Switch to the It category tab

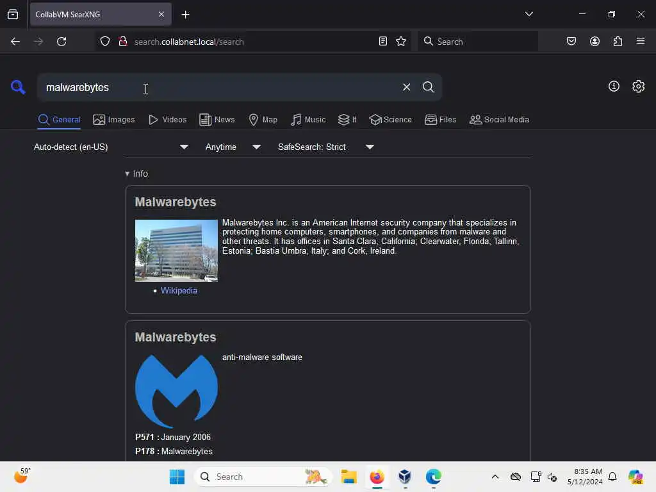pos(347,120)
